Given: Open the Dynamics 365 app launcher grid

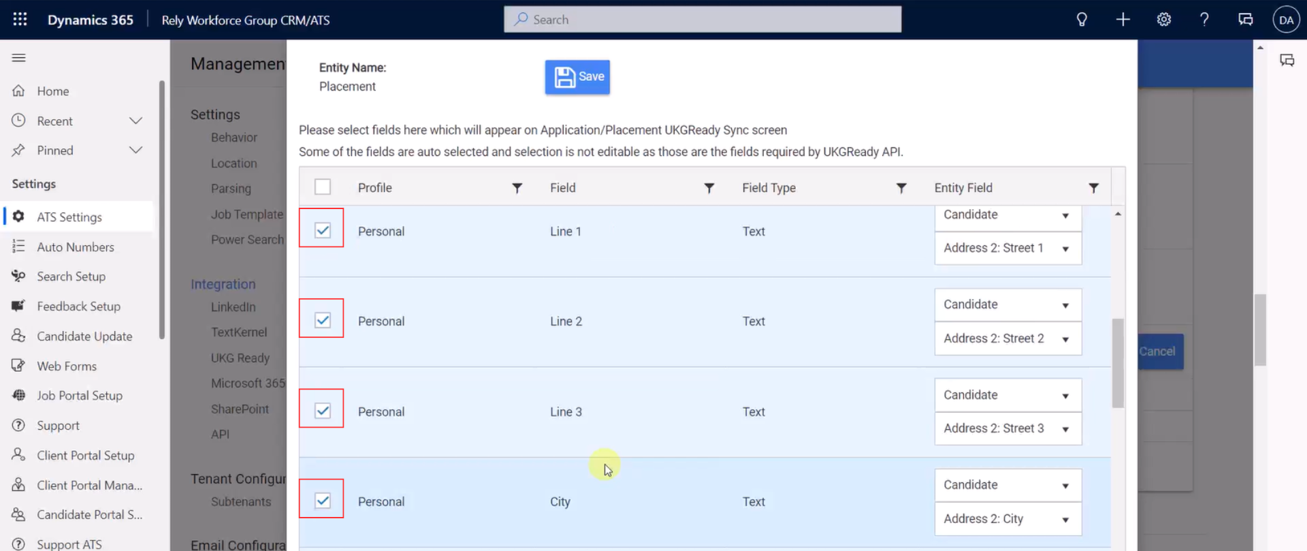Looking at the screenshot, I should tap(20, 19).
